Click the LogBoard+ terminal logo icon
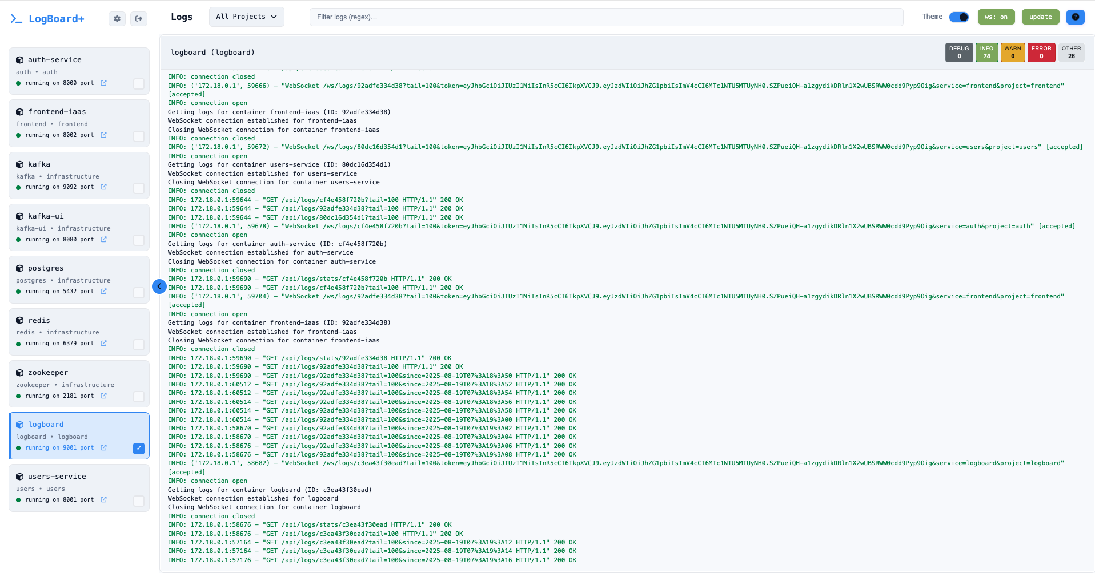Image resolution: width=1095 pixels, height=573 pixels. pyautogui.click(x=17, y=19)
